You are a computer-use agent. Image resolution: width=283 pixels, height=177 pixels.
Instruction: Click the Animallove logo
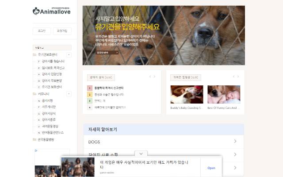pos(52,11)
